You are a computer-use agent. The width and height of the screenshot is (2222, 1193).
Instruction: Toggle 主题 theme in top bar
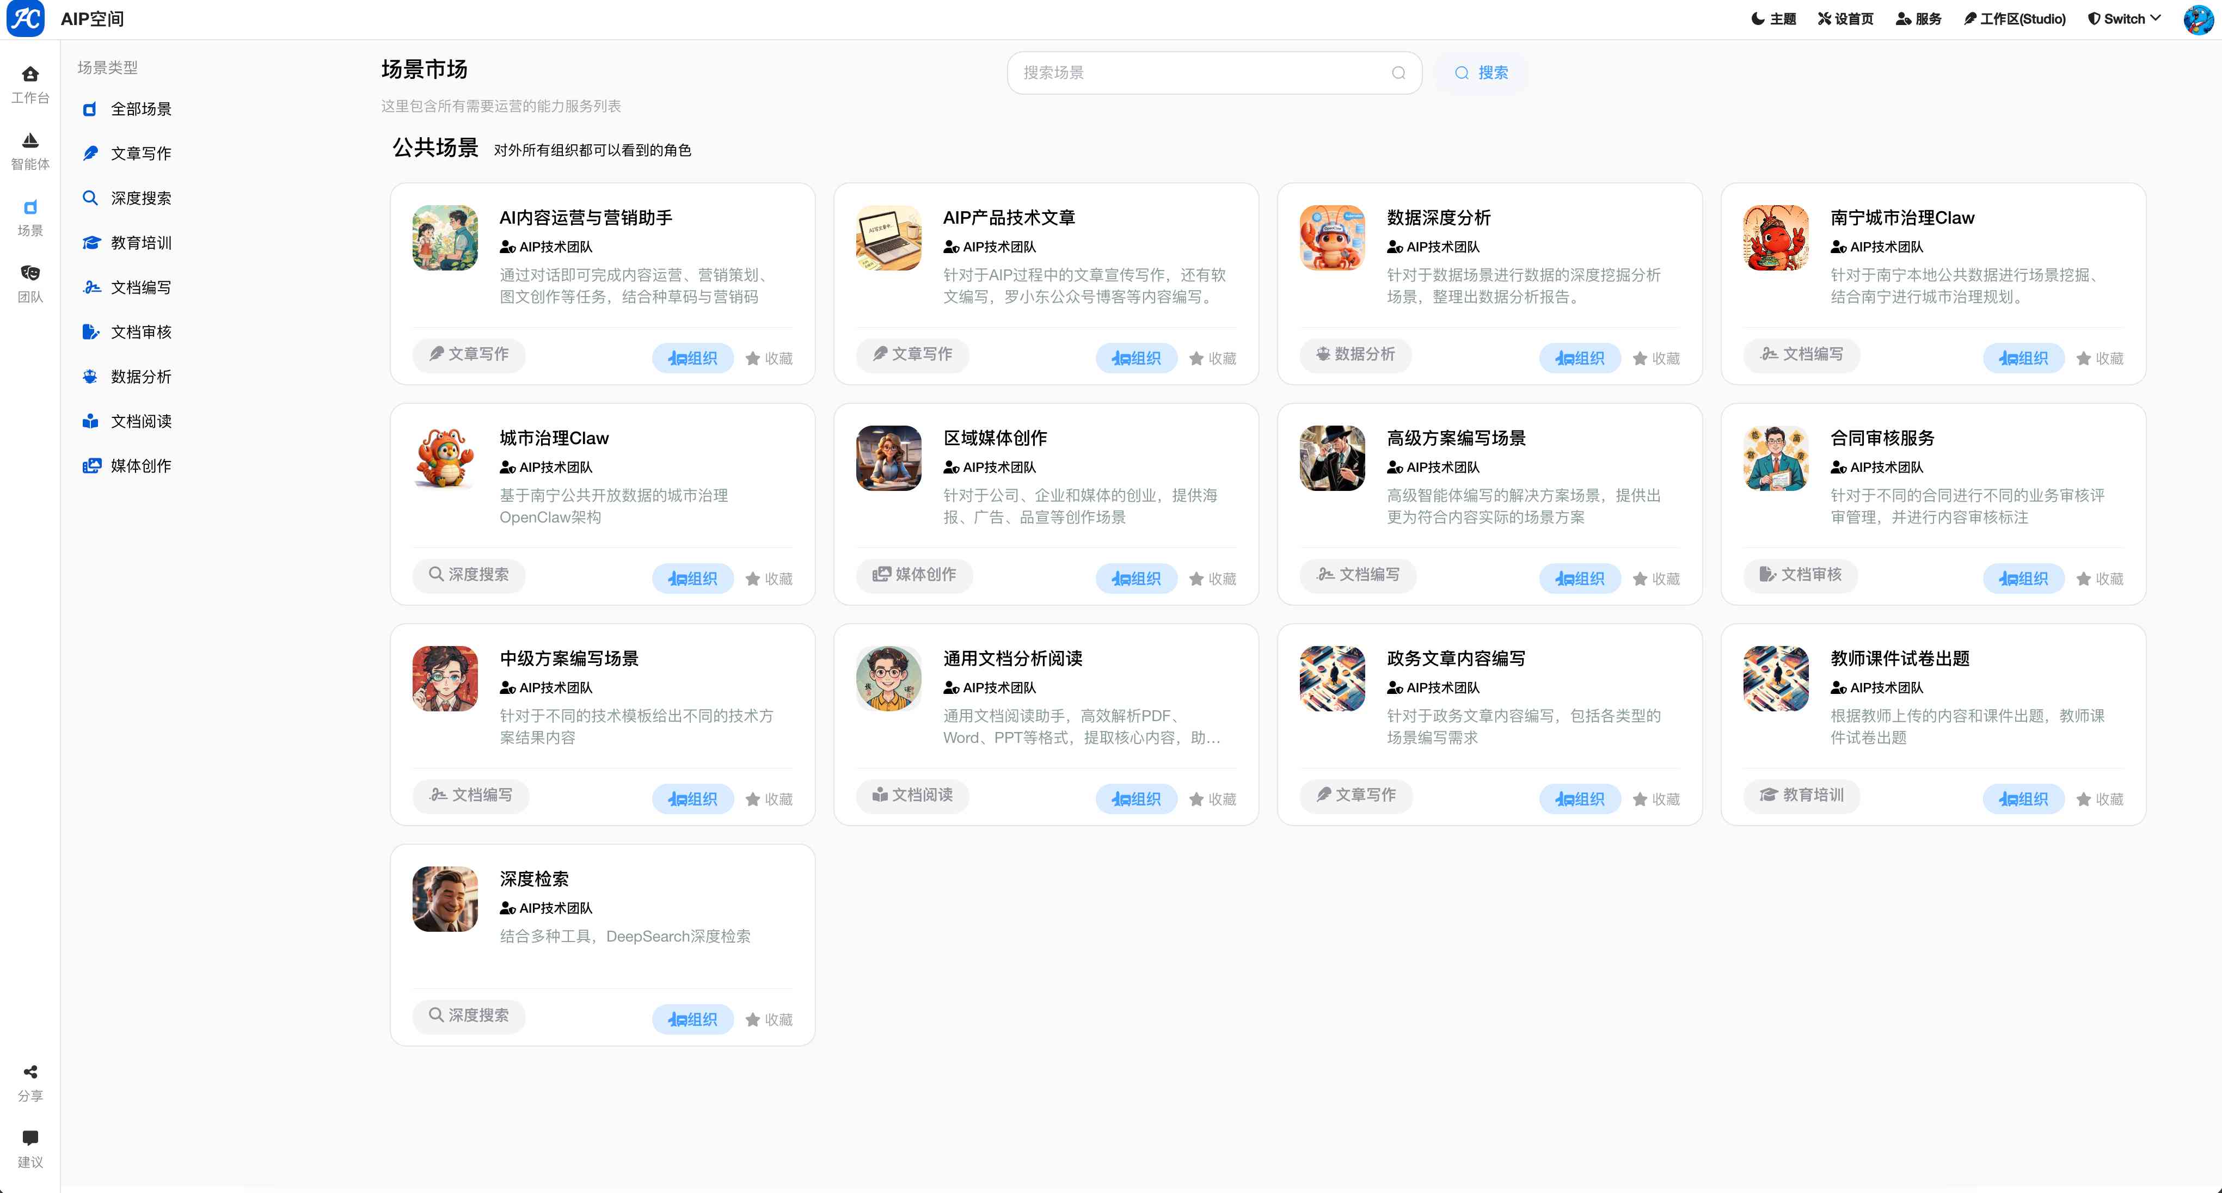[x=1773, y=19]
